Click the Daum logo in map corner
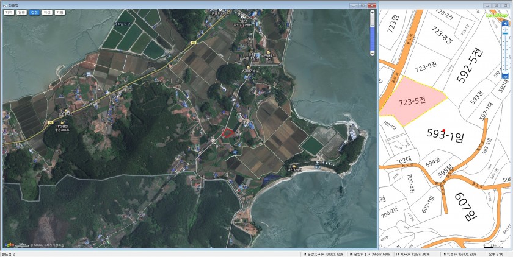The width and height of the screenshot is (513, 257). tap(8, 244)
